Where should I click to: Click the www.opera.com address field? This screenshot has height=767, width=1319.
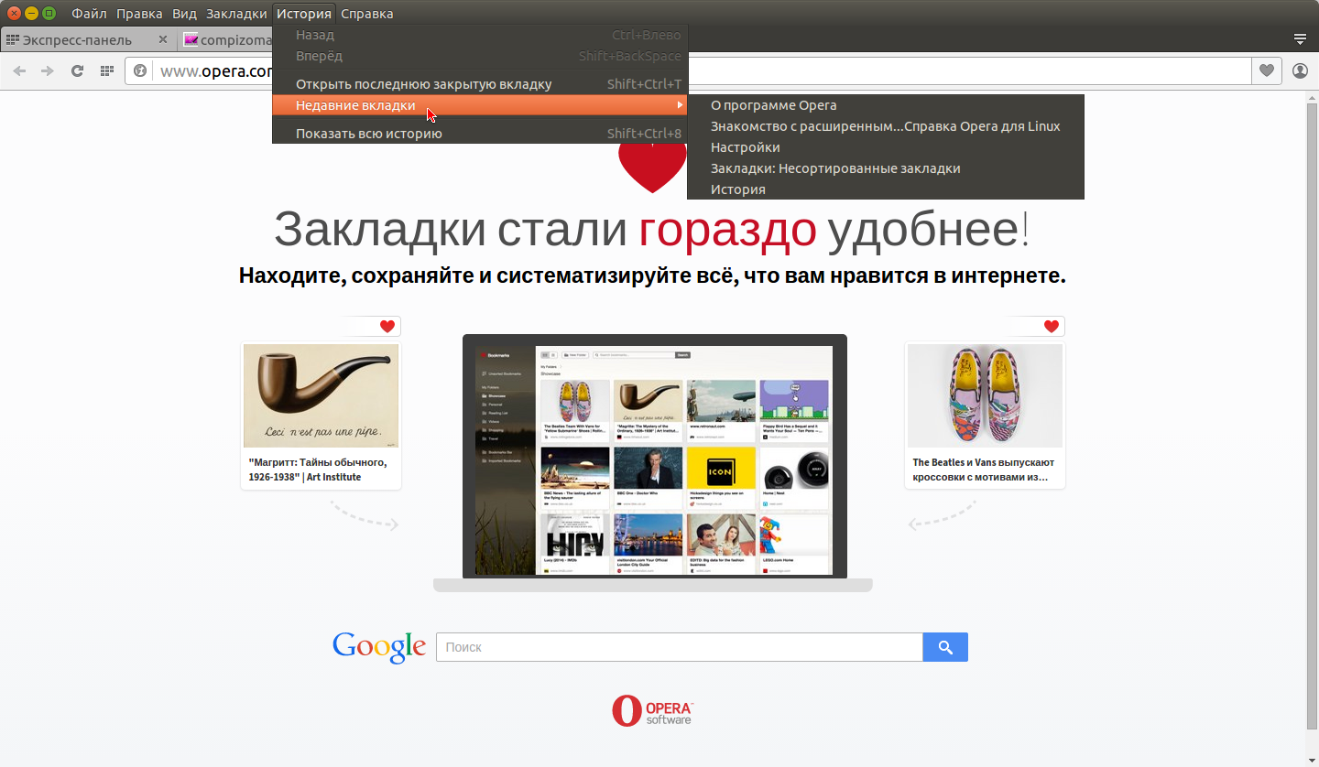coord(689,70)
